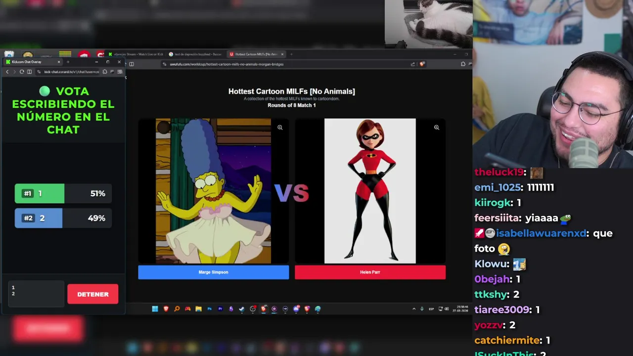Click Hottest Cartoon MILFs [No Animals] title
The image size is (633, 356).
(x=292, y=91)
